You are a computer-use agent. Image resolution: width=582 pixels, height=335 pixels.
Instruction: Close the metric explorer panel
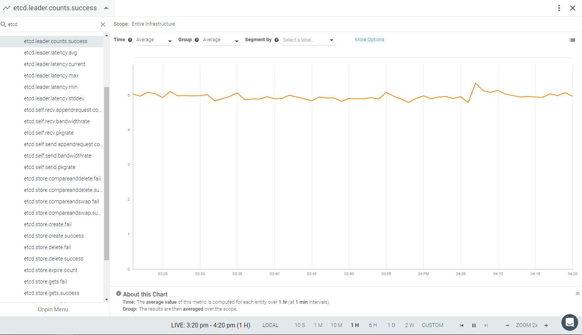pos(573,8)
